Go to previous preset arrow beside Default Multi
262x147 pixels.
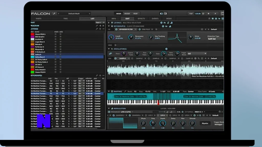click(x=59, y=14)
